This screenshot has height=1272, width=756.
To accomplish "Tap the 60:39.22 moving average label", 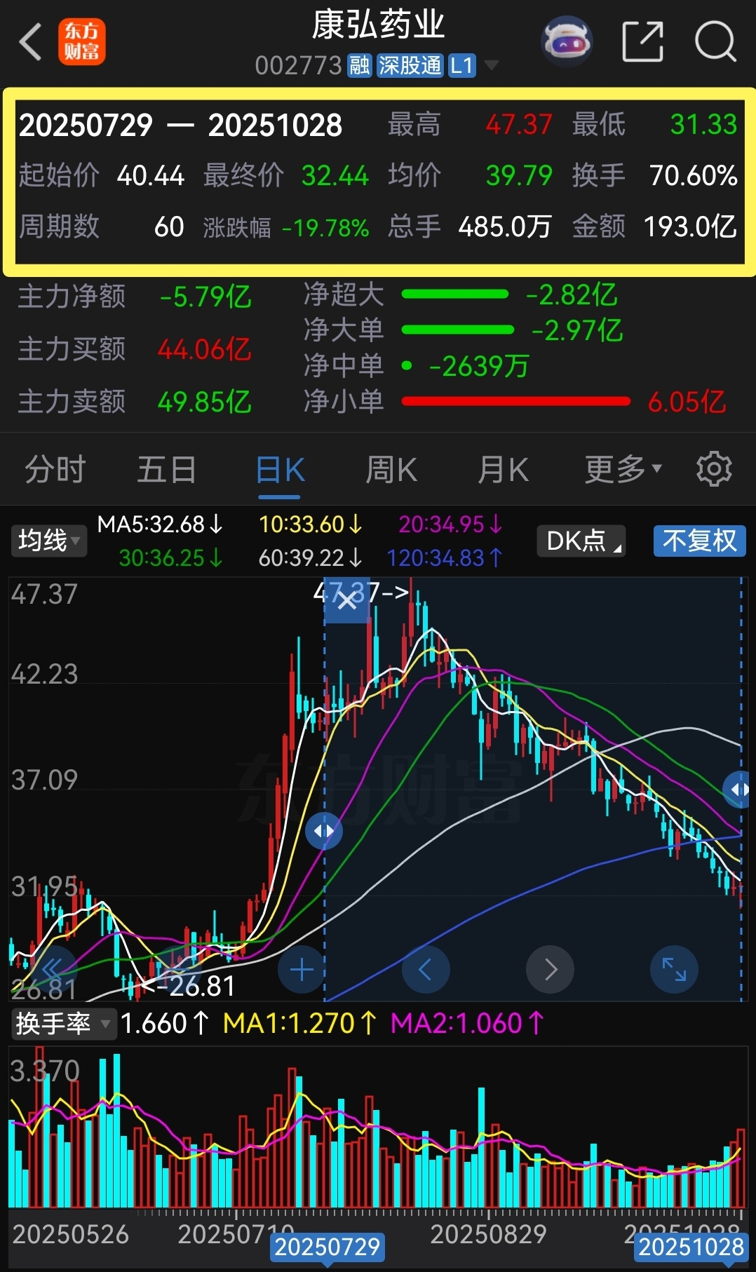I will coord(311,557).
